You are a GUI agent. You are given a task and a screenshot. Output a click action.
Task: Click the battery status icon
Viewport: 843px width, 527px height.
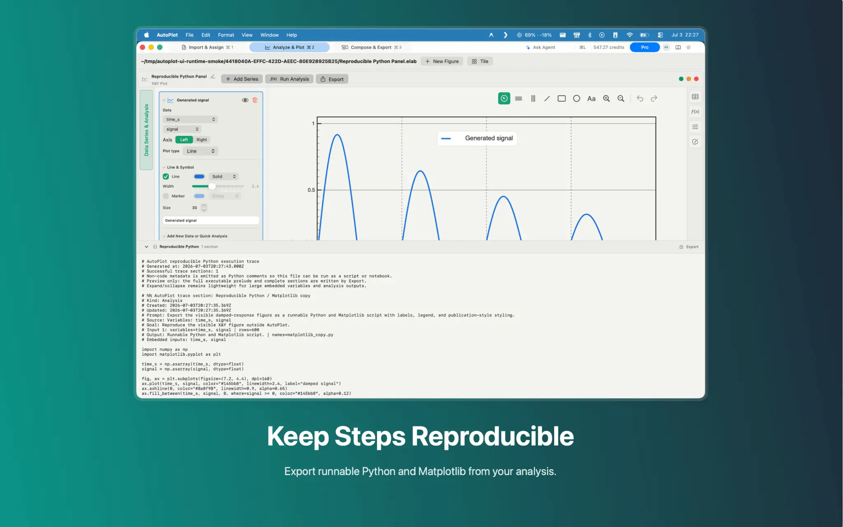[x=644, y=35]
